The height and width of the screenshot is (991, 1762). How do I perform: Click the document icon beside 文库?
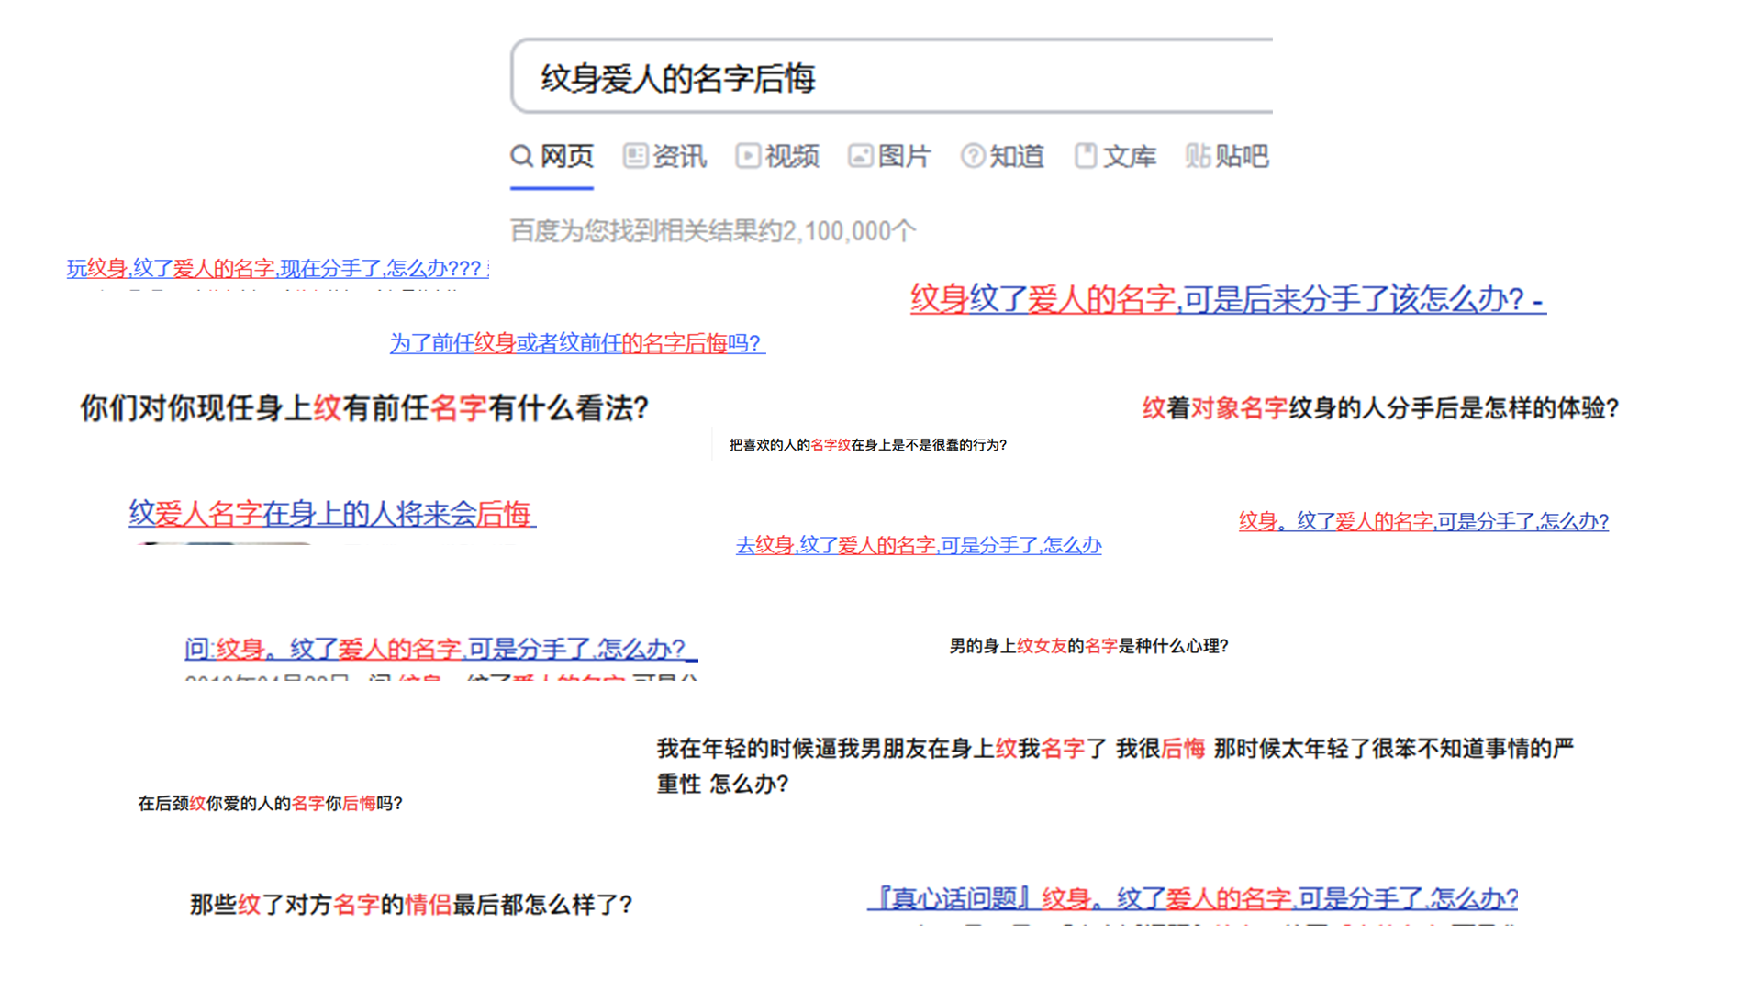click(1086, 155)
